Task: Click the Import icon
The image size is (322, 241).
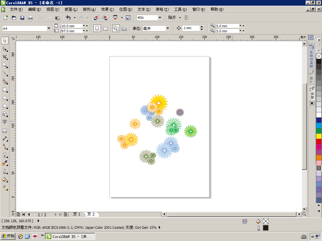Action: point(96,18)
